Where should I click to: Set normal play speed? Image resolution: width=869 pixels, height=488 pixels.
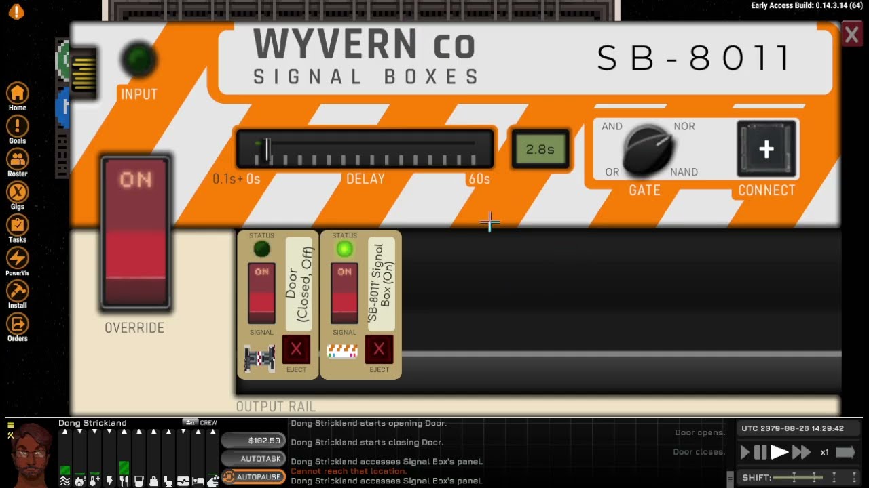pos(779,452)
